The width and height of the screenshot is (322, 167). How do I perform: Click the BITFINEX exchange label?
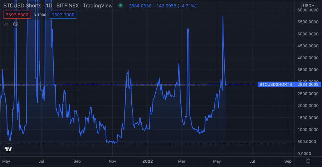[x=68, y=5]
